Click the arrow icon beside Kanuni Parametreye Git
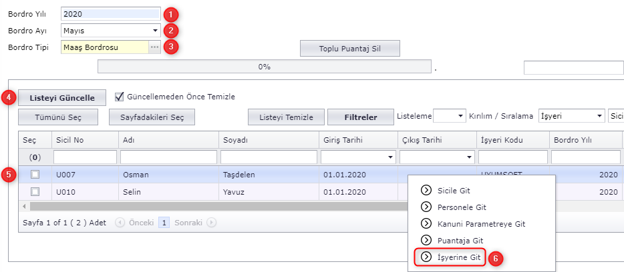Image resolution: width=624 pixels, height=272 pixels. pos(426,224)
